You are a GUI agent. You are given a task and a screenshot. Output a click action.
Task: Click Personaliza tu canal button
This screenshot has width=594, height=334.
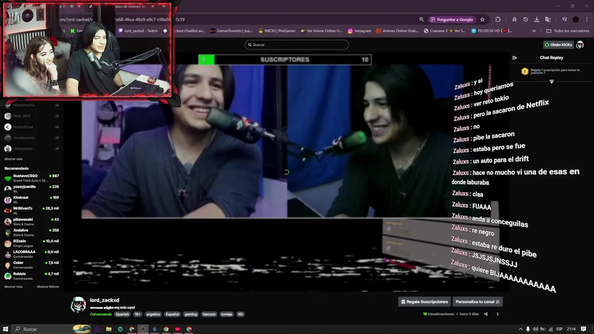[x=478, y=302]
